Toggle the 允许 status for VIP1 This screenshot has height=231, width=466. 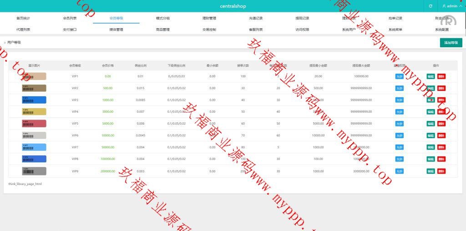click(399, 76)
